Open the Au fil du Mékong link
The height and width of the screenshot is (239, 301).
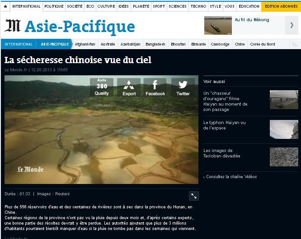click(252, 20)
